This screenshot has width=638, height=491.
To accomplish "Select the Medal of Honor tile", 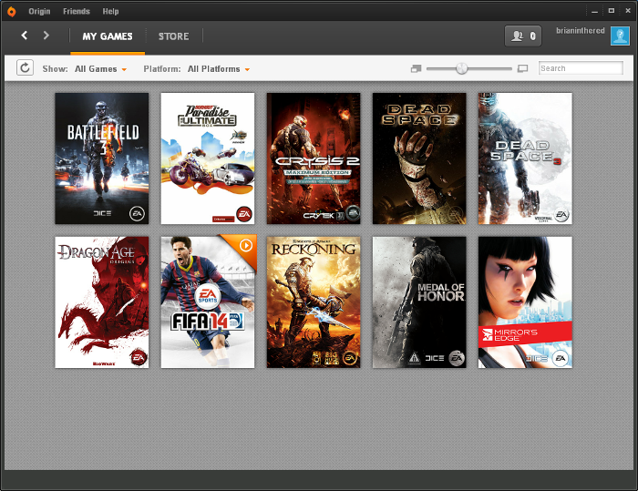I will pyautogui.click(x=419, y=302).
